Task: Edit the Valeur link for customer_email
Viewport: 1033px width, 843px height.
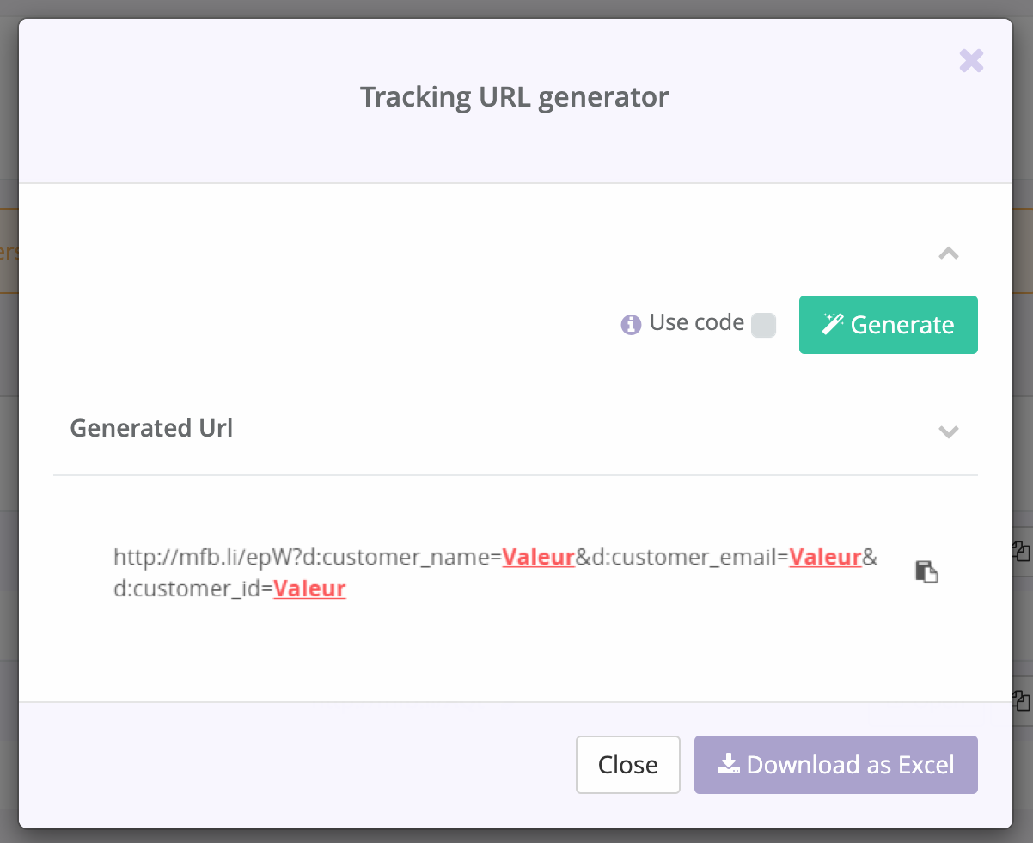Action: tap(825, 557)
